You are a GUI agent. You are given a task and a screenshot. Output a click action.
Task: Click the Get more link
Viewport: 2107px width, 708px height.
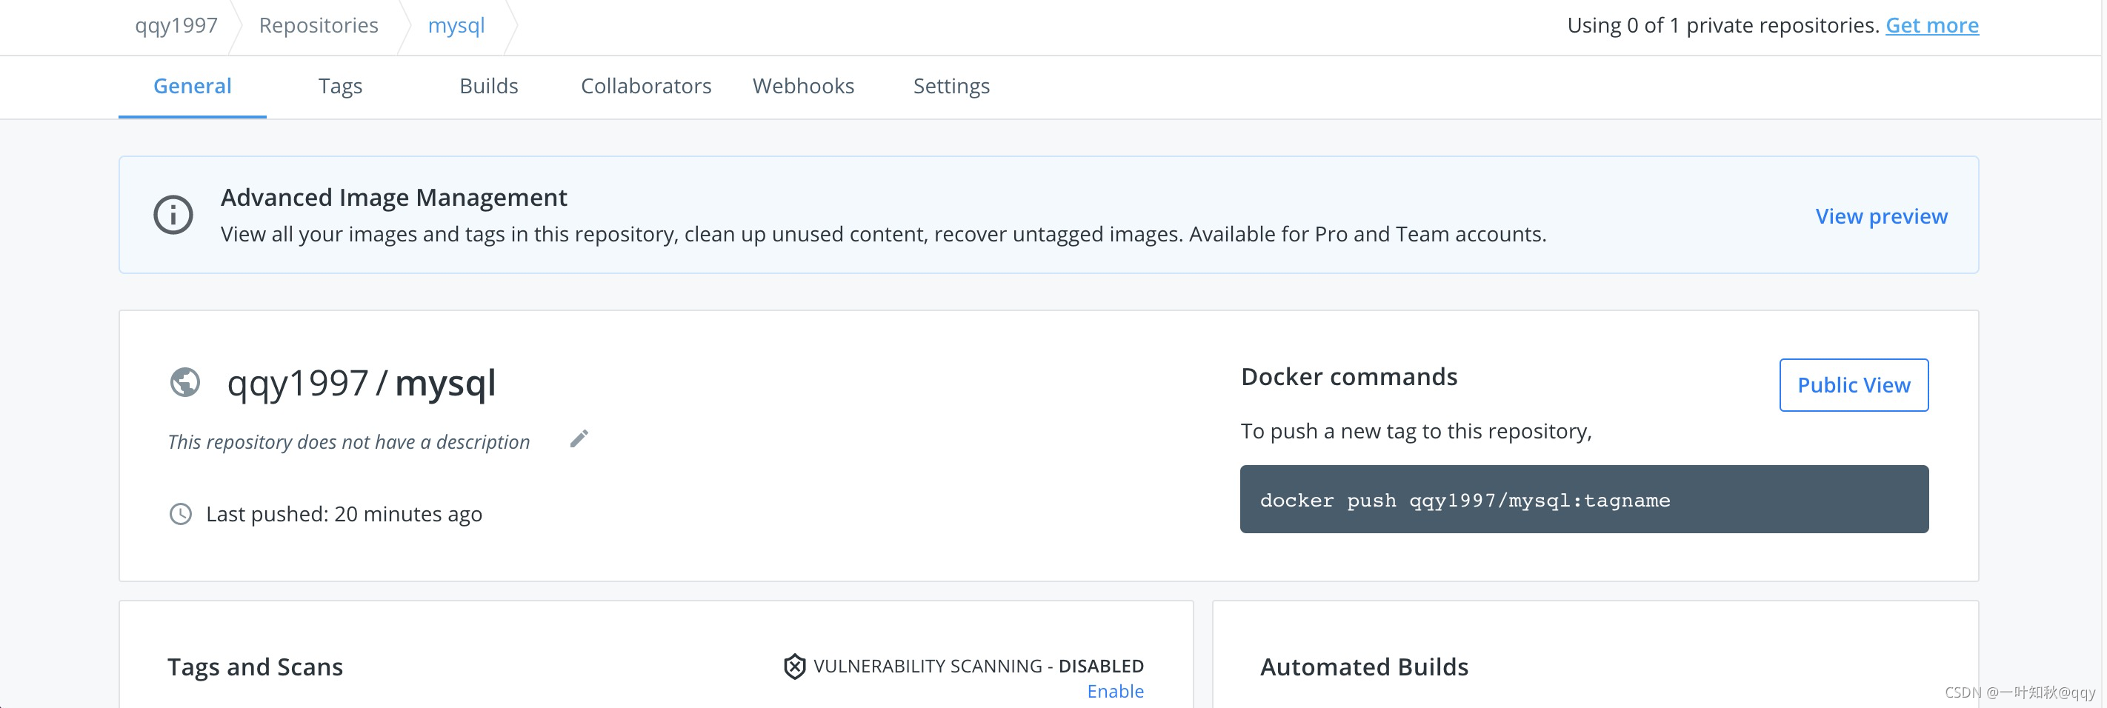point(1932,25)
